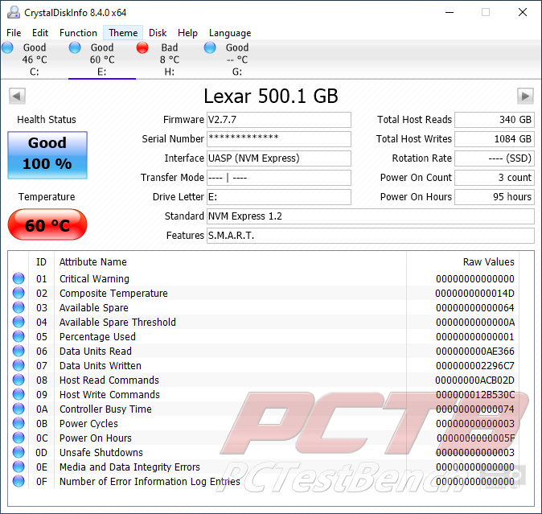
Task: Select the Composite Temperature attribute name
Action: (113, 293)
